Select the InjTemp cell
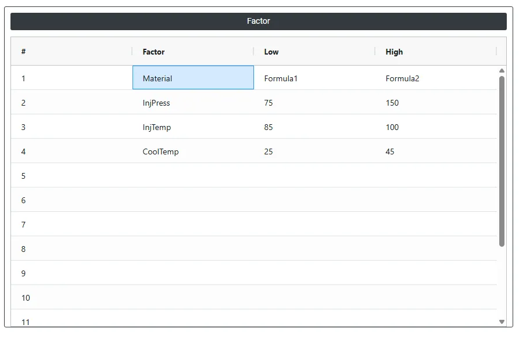The image size is (519, 339). click(193, 127)
